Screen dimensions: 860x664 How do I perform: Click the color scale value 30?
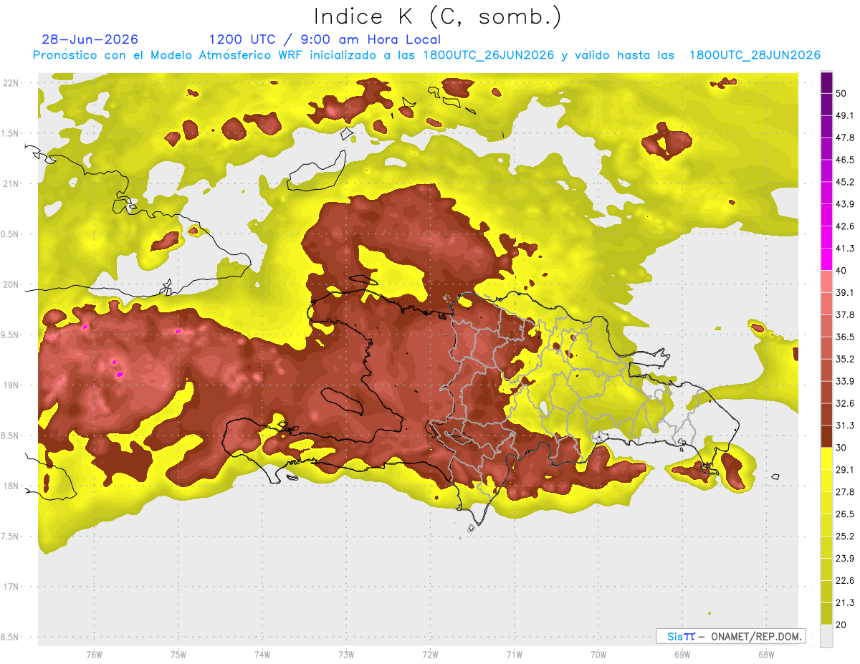coord(841,448)
